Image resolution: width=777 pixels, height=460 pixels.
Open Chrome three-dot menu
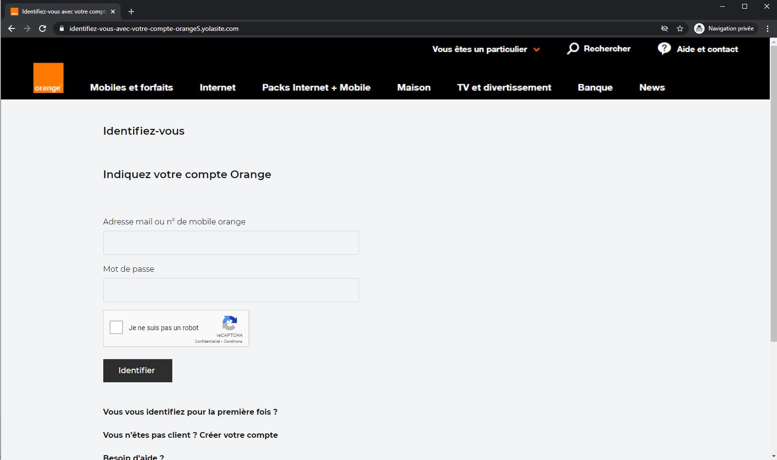pos(767,28)
